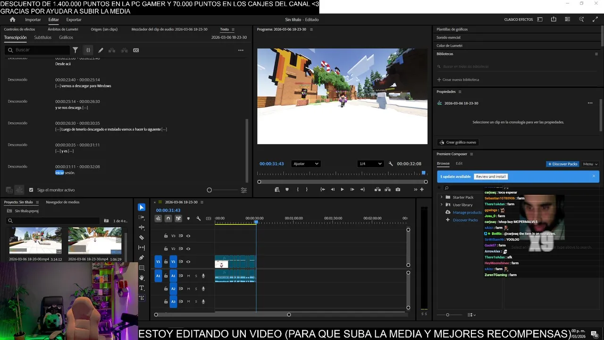Open the 'Navegador de medios' tab
Screen dimensions: 604x340
click(62, 202)
